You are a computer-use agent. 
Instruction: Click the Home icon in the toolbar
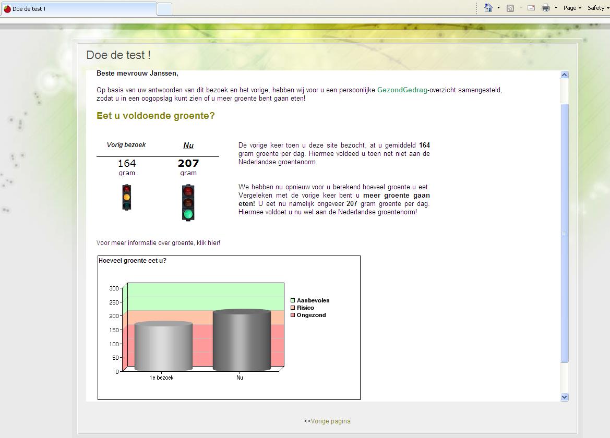[488, 8]
